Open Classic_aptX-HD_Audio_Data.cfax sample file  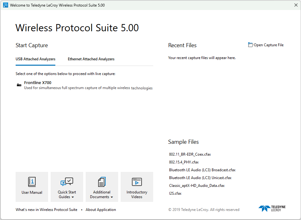197,186
